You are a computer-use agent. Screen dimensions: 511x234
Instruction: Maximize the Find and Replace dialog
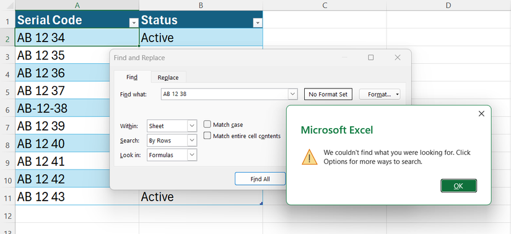coord(371,58)
